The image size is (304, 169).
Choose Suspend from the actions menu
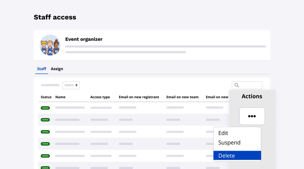click(x=229, y=143)
